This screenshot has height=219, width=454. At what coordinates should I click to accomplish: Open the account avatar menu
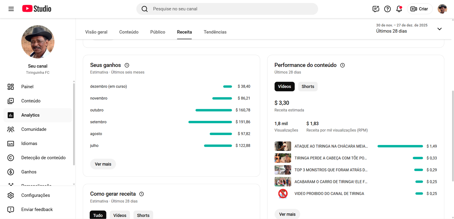pos(442,9)
